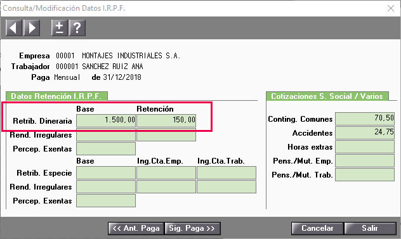Click Retrib. Especie Base field
Image resolution: width=401 pixels, height=239 pixels.
point(106,173)
